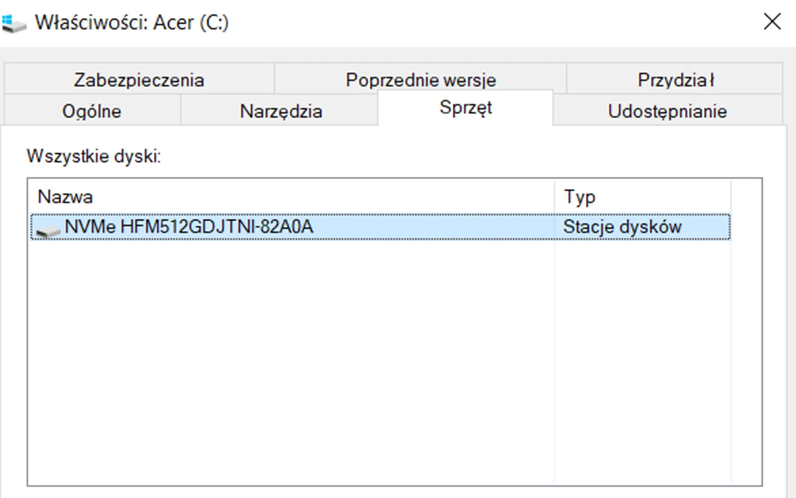Select the NVMe HFM512GDJTNI-82A0A disk row
Viewport: 796px width, 498px height.
pyautogui.click(x=291, y=227)
